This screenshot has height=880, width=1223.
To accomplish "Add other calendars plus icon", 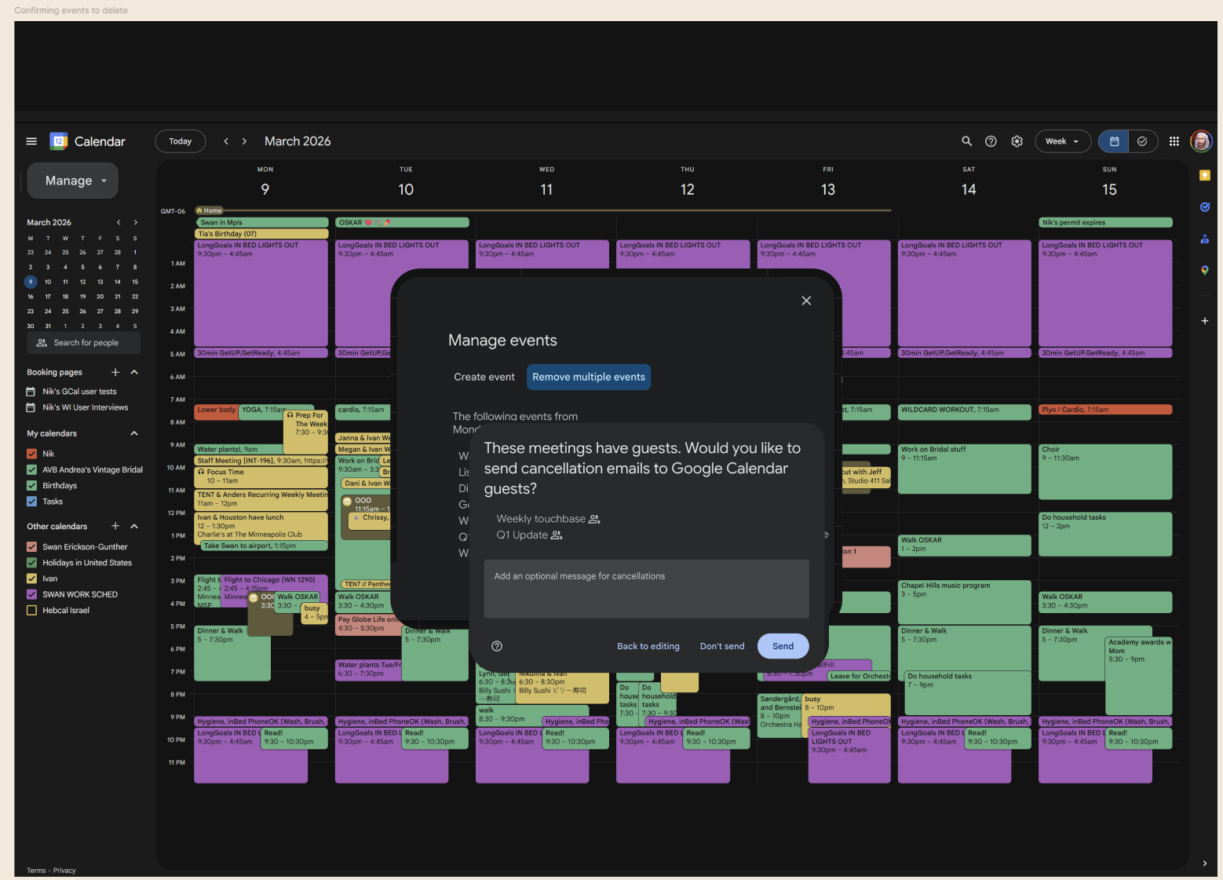I will tap(115, 526).
